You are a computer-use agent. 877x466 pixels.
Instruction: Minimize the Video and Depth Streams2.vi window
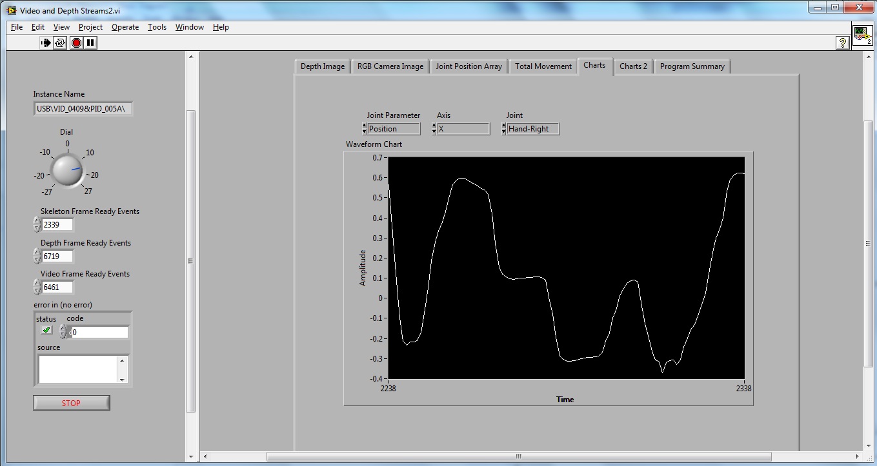click(x=818, y=8)
